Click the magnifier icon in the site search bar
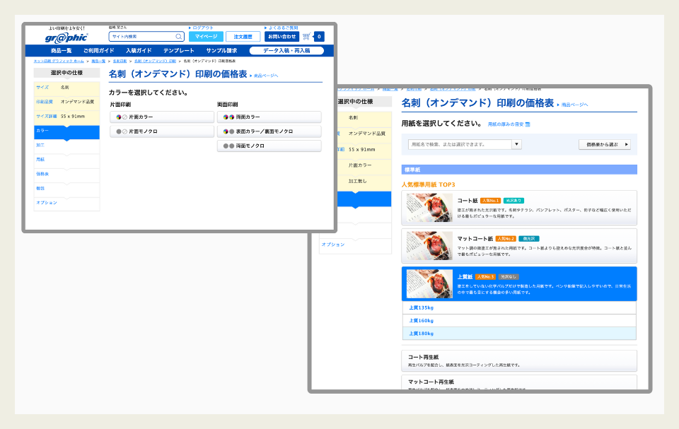The height and width of the screenshot is (429, 679). coord(178,36)
